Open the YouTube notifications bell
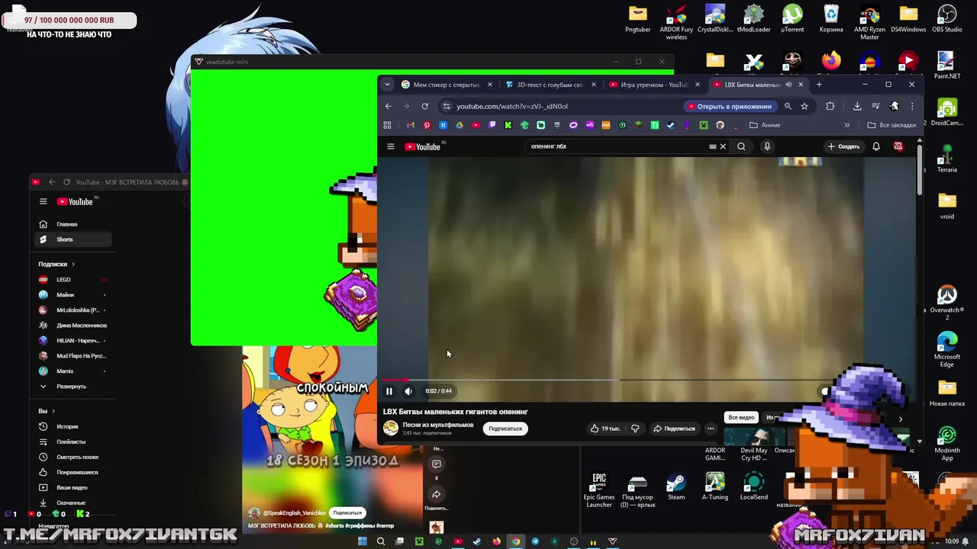The image size is (977, 549). click(x=876, y=146)
